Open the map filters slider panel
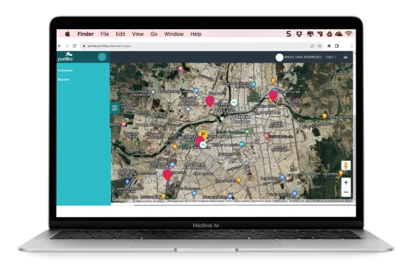This screenshot has height=270, width=412. click(115, 108)
